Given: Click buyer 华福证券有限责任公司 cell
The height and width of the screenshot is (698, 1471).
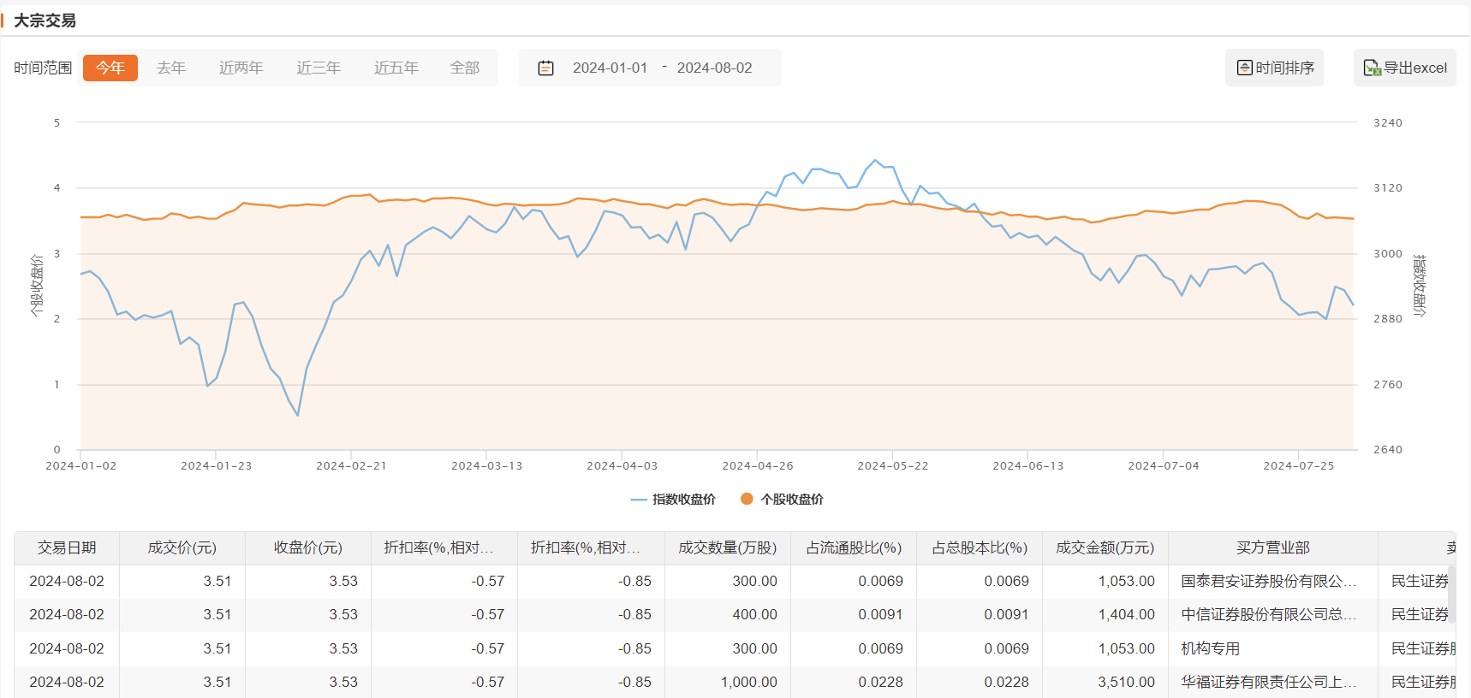Looking at the screenshot, I should pyautogui.click(x=1268, y=682).
